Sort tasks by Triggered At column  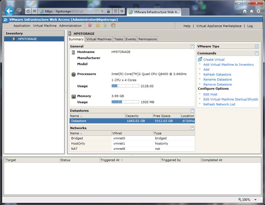[130, 160]
